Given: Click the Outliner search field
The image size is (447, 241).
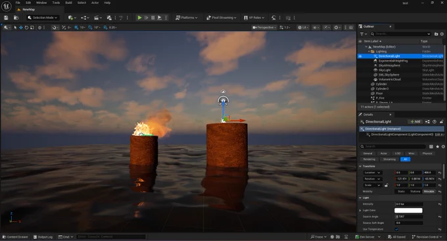Looking at the screenshot, I should [400, 34].
